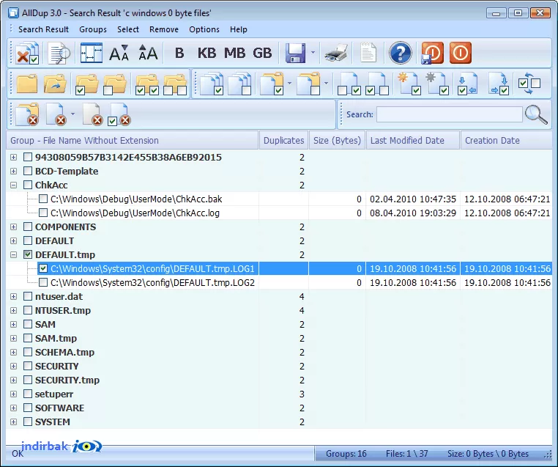Viewport: 558px width, 467px height.
Task: Check the ChkAcc.log file checkbox
Action: (x=43, y=213)
